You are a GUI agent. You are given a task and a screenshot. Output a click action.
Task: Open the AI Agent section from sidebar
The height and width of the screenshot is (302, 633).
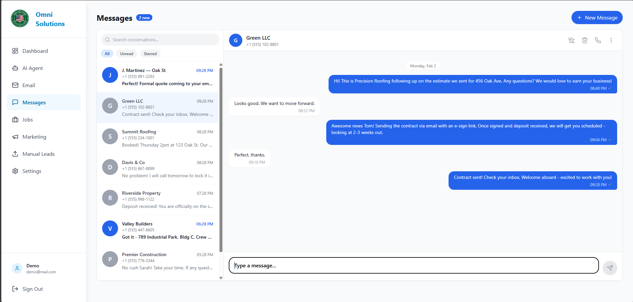point(32,68)
